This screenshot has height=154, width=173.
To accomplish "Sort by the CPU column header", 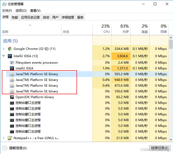I will point(102,29).
